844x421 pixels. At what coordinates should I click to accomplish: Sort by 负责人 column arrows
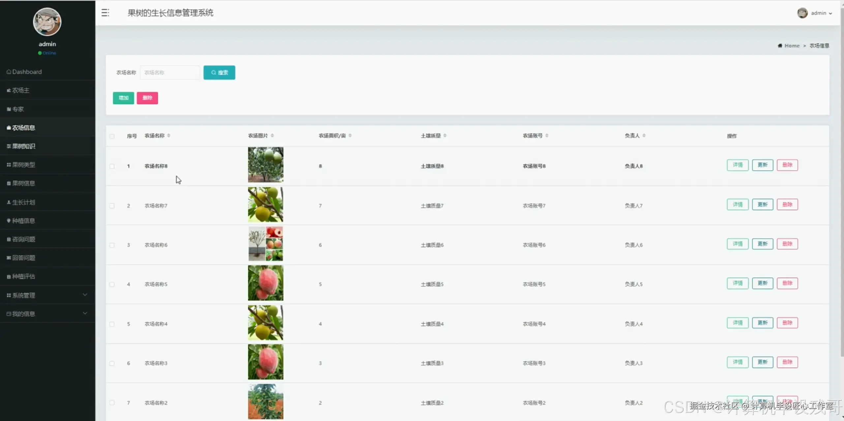(644, 136)
